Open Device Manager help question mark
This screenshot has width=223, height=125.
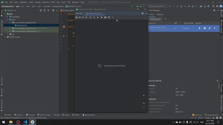point(165,19)
